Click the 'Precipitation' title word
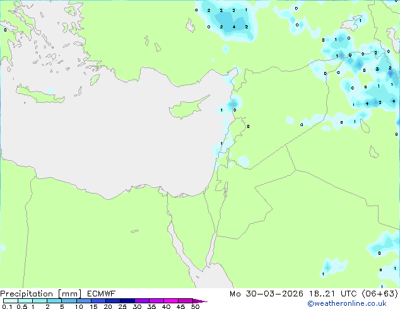This screenshot has height=309, width=400. tap(26, 294)
